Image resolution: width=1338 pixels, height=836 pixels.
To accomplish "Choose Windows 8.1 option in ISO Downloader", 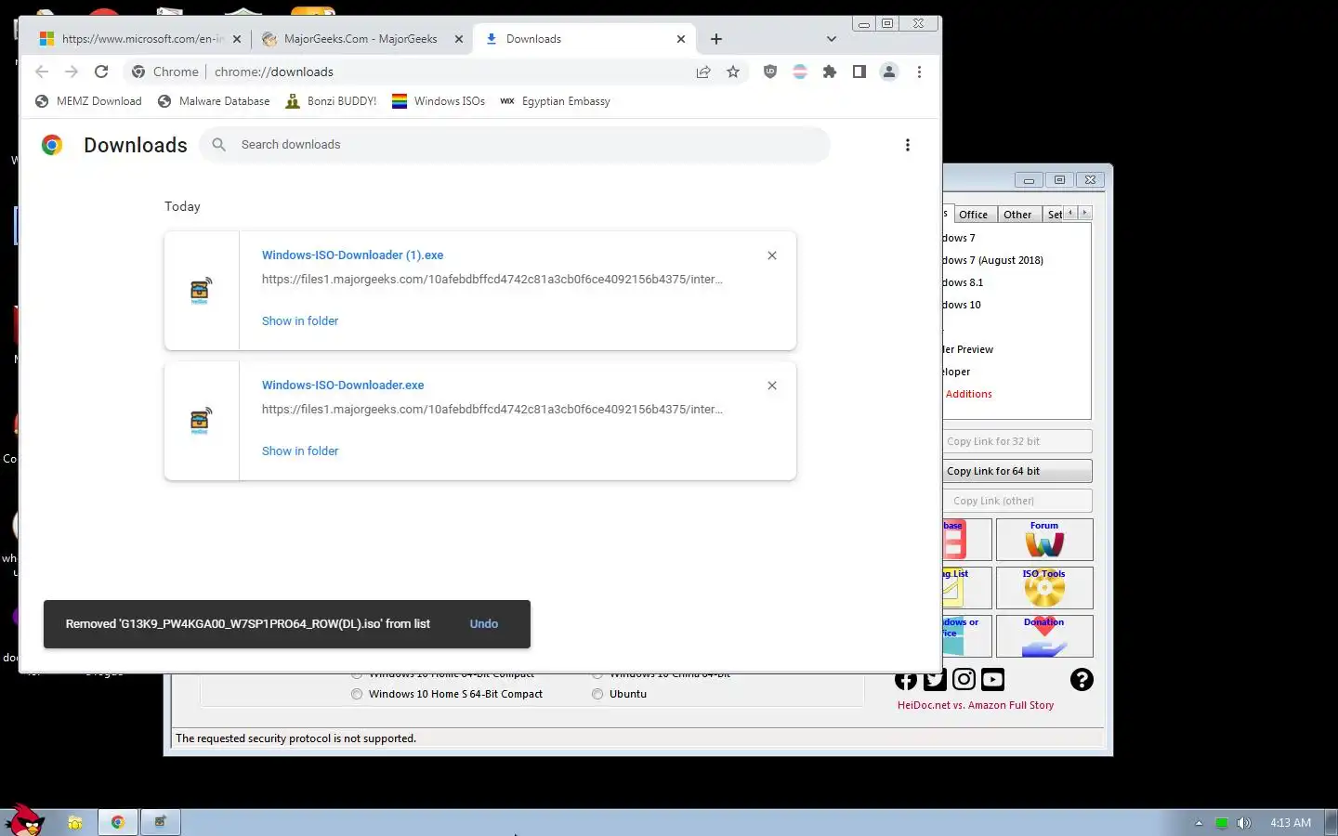I will click(963, 283).
